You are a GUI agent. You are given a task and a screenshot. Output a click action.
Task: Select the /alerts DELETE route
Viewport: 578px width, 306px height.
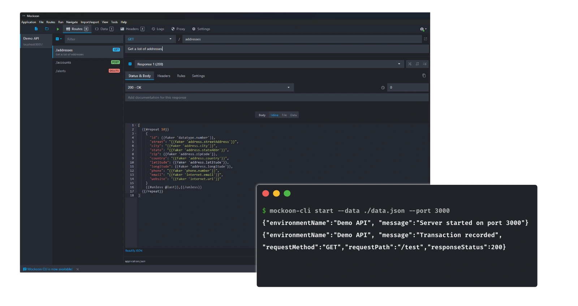coord(88,71)
